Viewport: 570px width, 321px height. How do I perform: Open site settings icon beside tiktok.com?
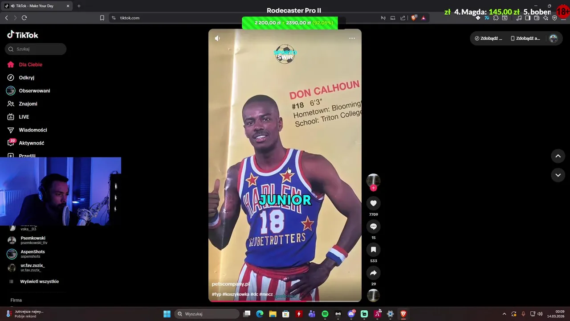pyautogui.click(x=114, y=18)
